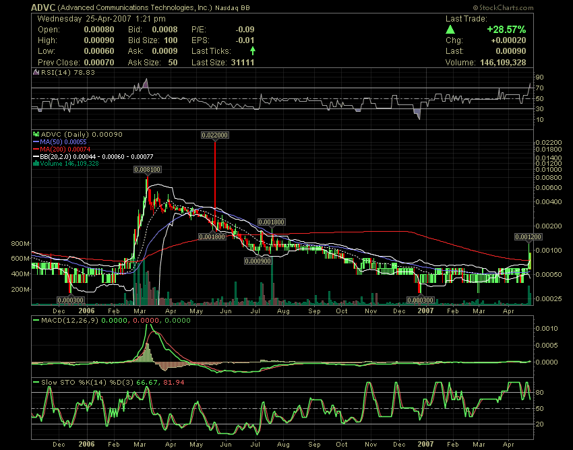Click the 90 level on RSI axis

(x=540, y=77)
